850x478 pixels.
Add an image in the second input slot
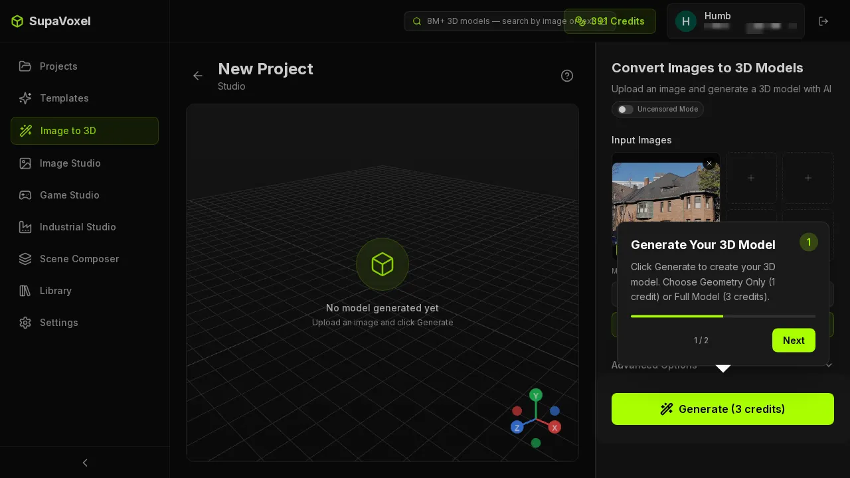coord(751,178)
